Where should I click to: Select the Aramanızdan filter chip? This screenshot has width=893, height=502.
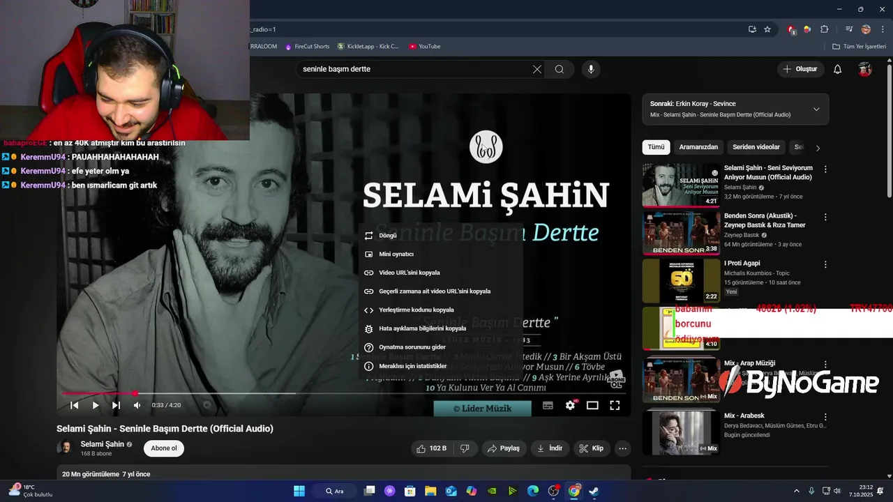[x=698, y=147]
